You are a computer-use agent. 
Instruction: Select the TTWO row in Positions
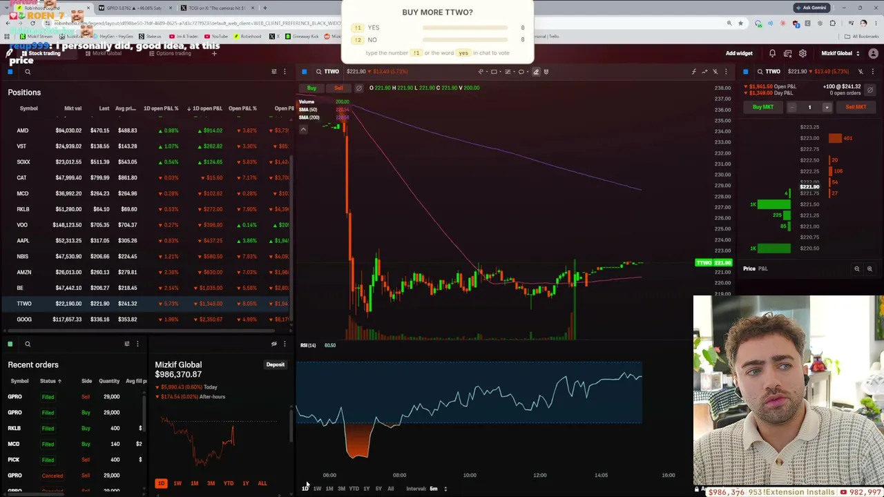[147, 304]
